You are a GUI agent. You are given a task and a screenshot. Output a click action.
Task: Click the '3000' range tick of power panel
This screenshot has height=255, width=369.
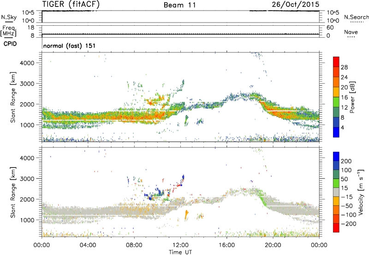click(27, 84)
